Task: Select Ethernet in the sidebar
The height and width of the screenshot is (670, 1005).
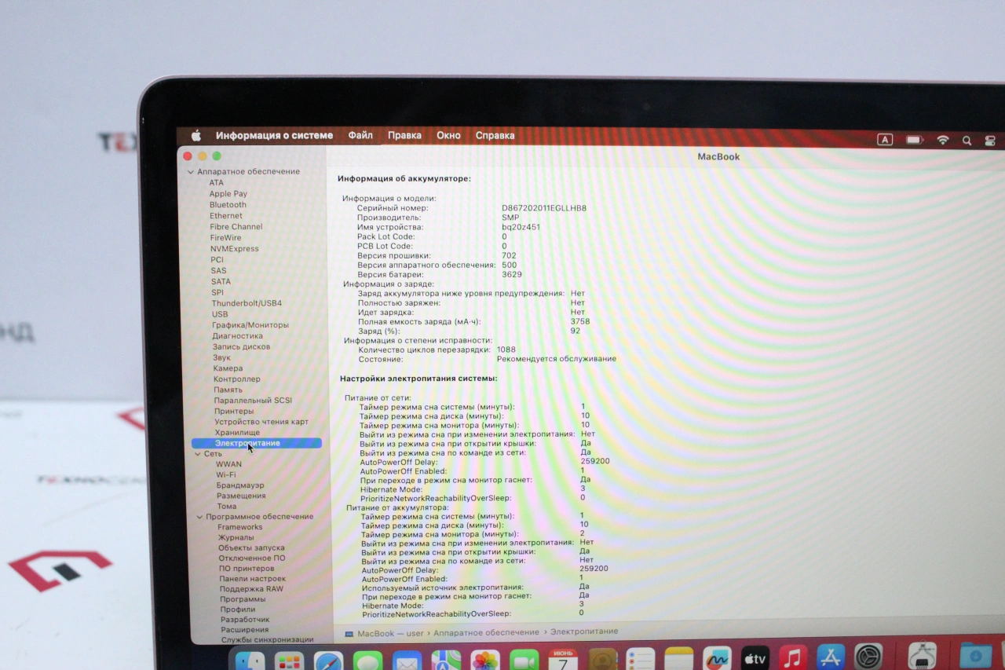Action: (226, 216)
